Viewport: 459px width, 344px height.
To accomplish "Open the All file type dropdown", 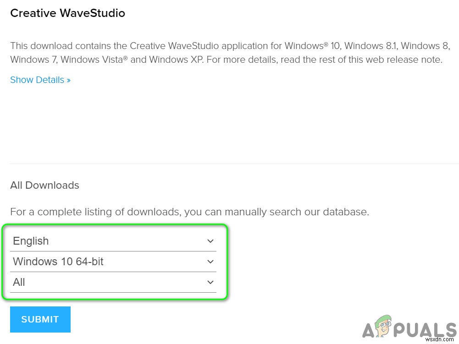I will [x=113, y=282].
